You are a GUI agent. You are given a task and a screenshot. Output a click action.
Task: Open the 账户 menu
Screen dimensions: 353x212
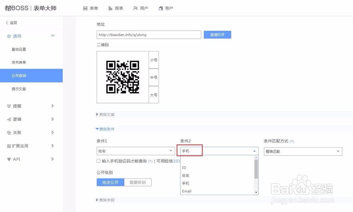point(166,8)
